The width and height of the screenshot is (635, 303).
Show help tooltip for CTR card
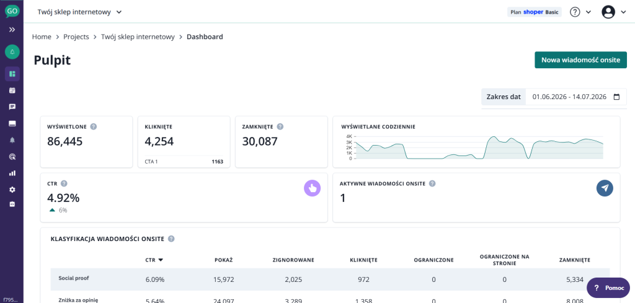click(64, 183)
